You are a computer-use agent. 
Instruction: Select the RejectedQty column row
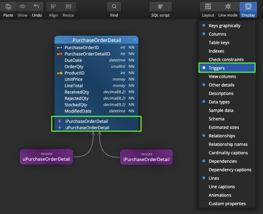pyautogui.click(x=96, y=99)
